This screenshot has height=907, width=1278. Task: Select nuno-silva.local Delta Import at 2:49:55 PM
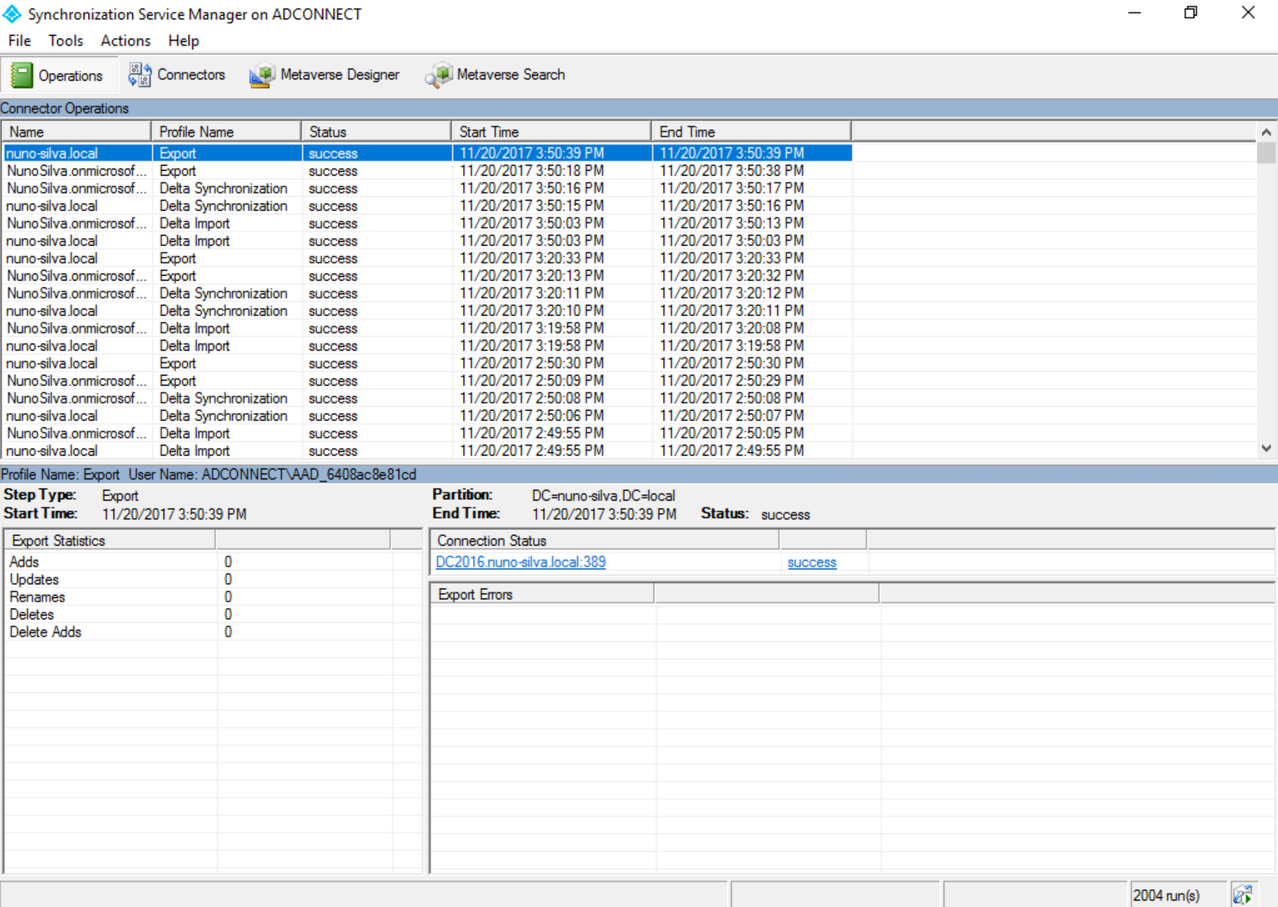tap(427, 451)
